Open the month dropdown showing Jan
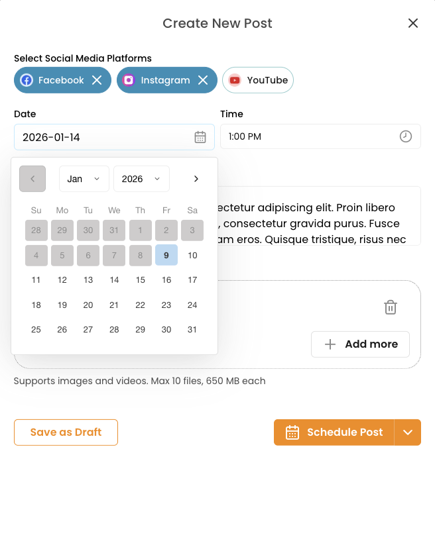The height and width of the screenshot is (557, 435). (x=84, y=178)
